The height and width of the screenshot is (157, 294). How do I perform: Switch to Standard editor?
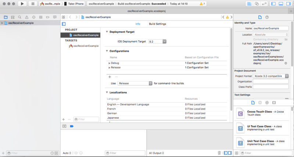click(249, 4)
